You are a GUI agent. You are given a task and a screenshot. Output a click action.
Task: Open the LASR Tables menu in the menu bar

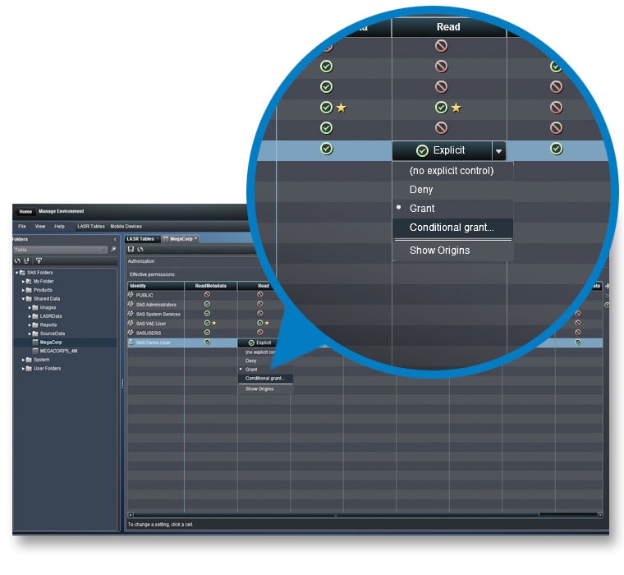point(91,226)
